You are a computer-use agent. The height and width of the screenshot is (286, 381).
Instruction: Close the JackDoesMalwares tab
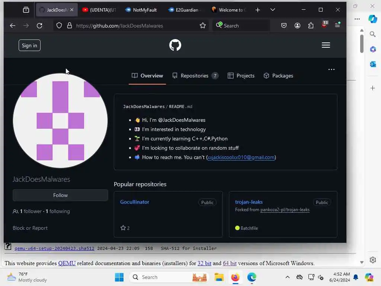72,10
